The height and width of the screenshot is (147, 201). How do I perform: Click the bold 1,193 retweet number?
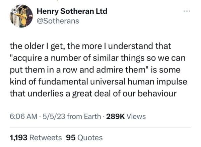[x=19, y=137]
